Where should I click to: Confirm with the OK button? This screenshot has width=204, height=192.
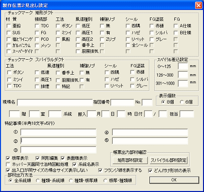pos(174,180)
